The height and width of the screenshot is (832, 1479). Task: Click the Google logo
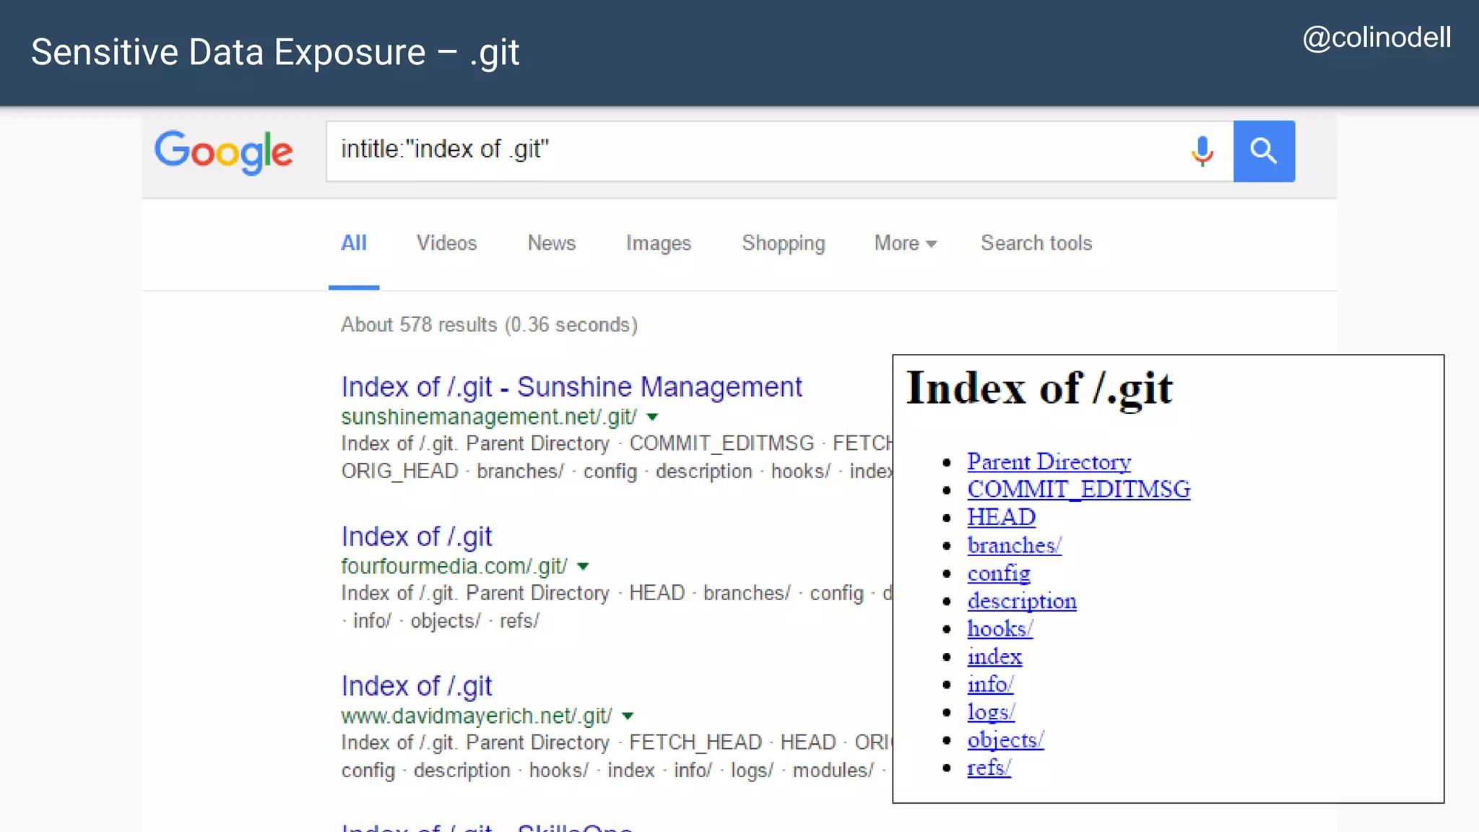coord(224,152)
